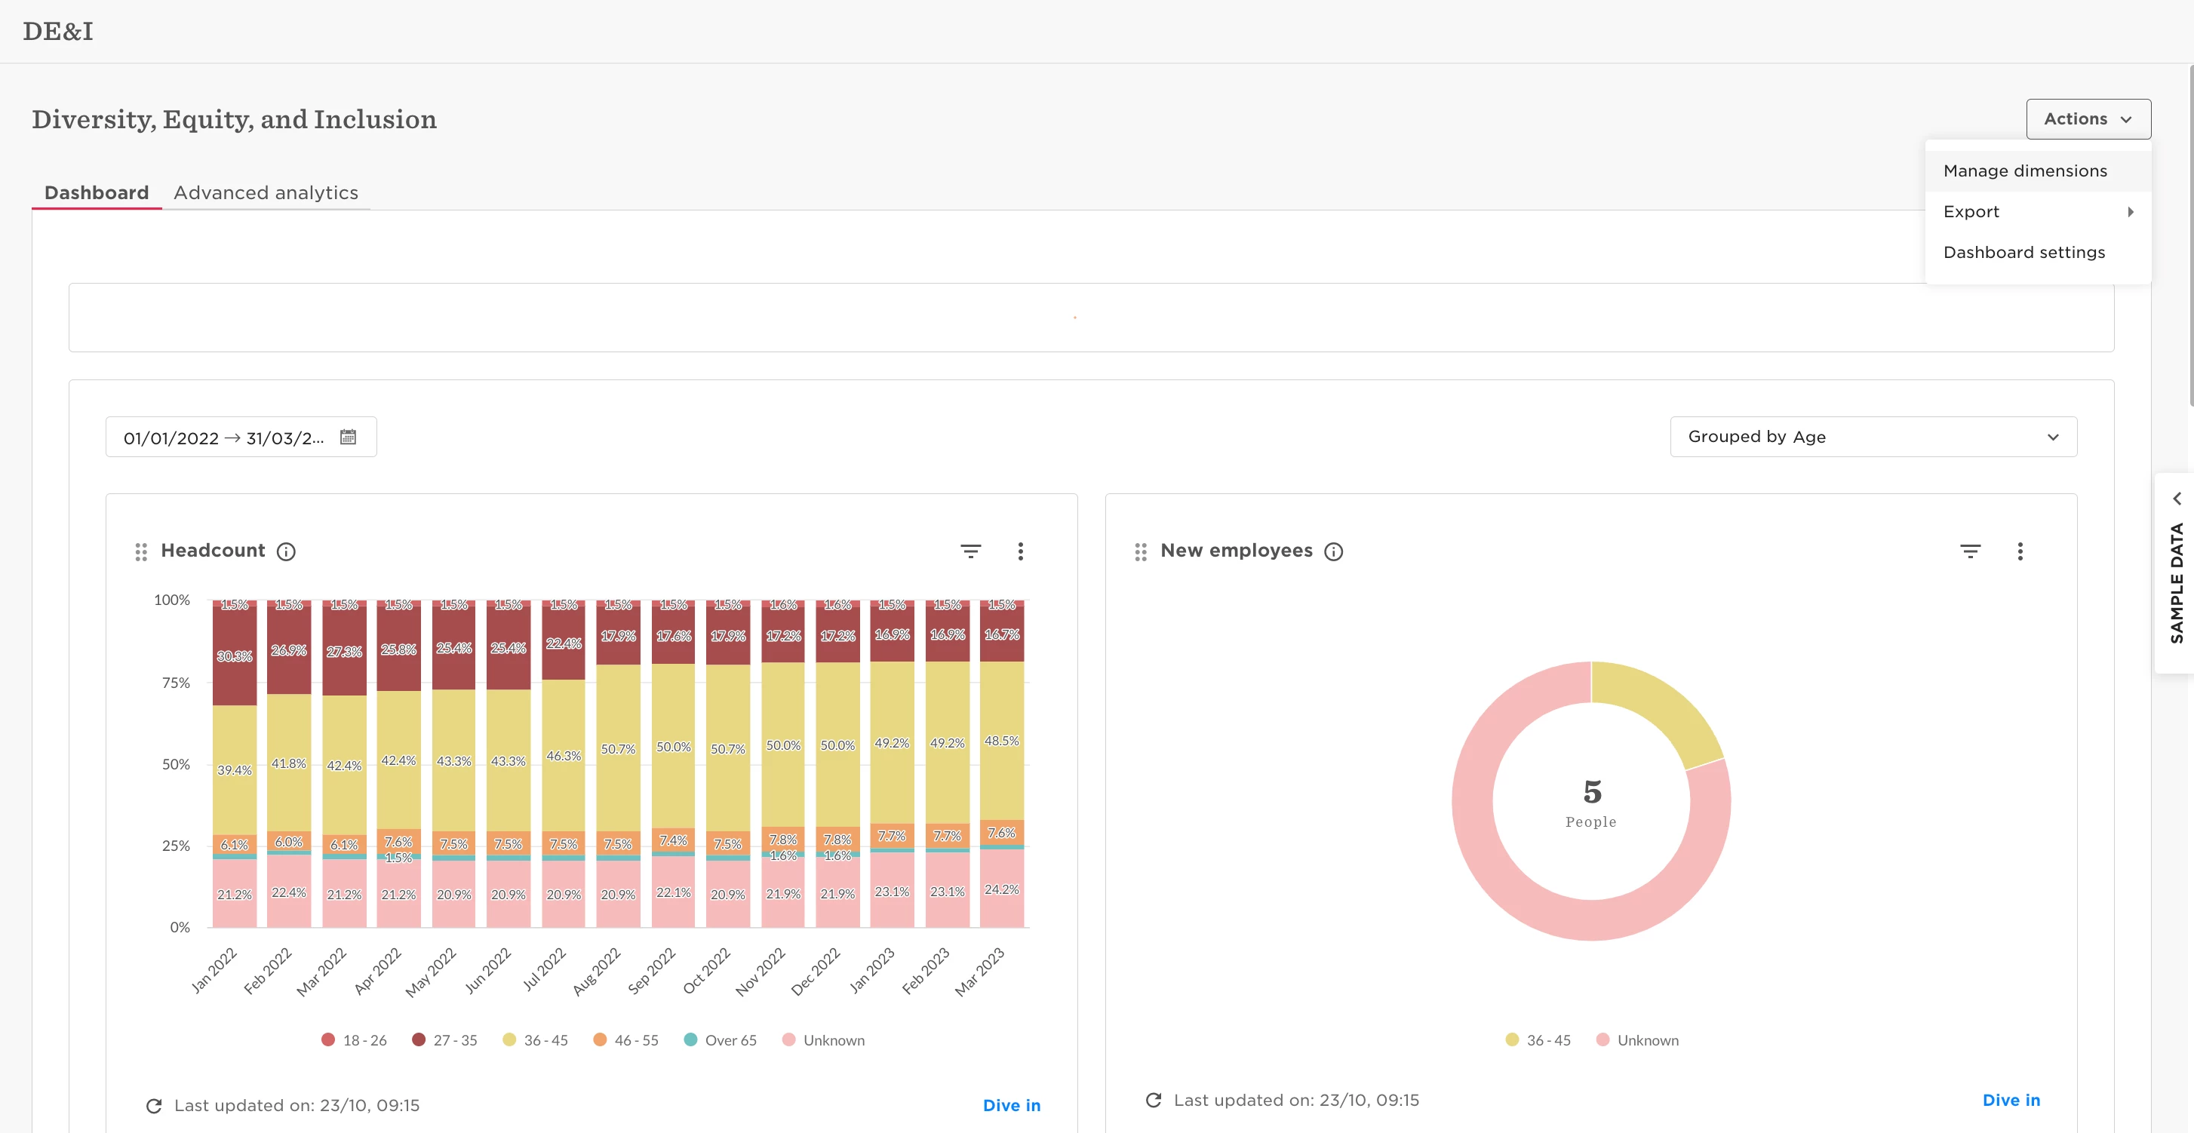Expand the SAMPLE DATA side panel
The image size is (2194, 1133).
2176,572
